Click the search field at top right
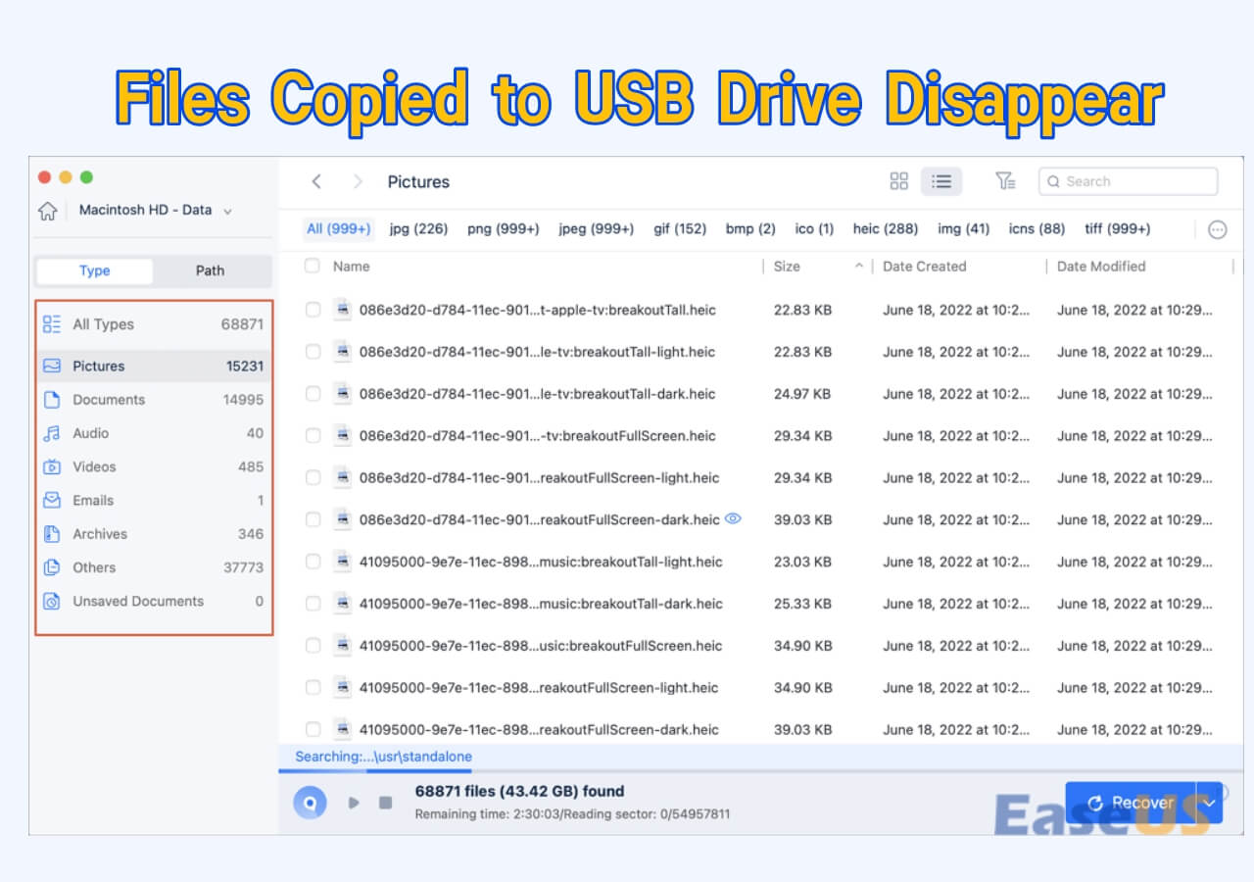 (1127, 180)
